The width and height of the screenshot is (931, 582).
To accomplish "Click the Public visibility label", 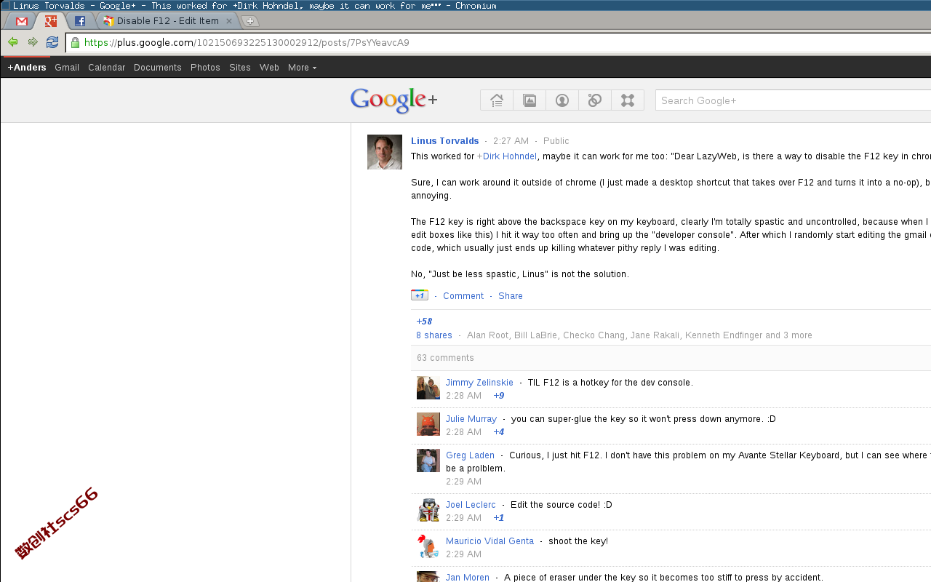I will [556, 141].
